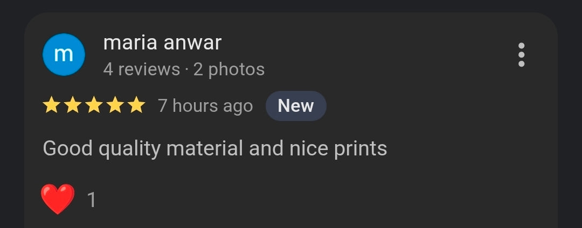The image size is (582, 228).
Task: Click the word Good in the review
Action: click(67, 148)
